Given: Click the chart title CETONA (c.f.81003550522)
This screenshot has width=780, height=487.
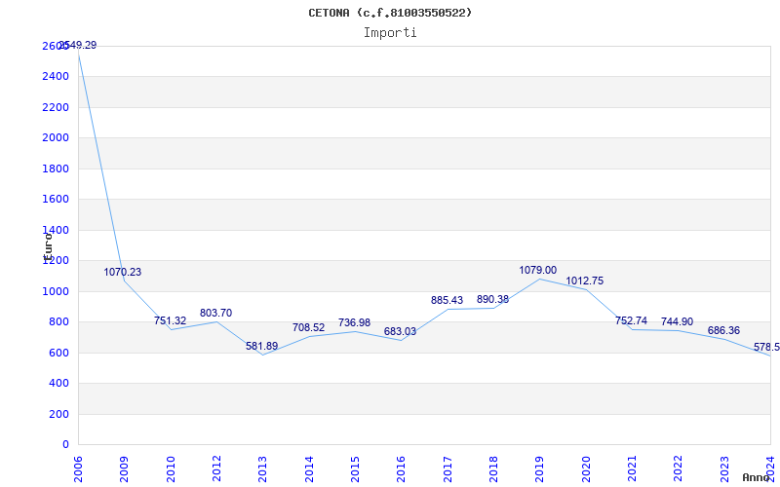Looking at the screenshot, I should click(x=390, y=13).
